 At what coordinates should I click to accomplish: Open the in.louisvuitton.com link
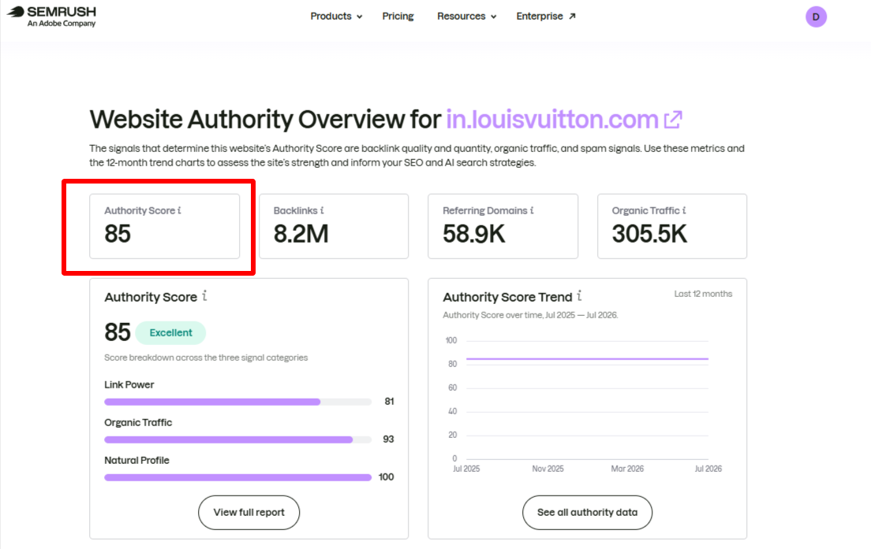tap(552, 119)
